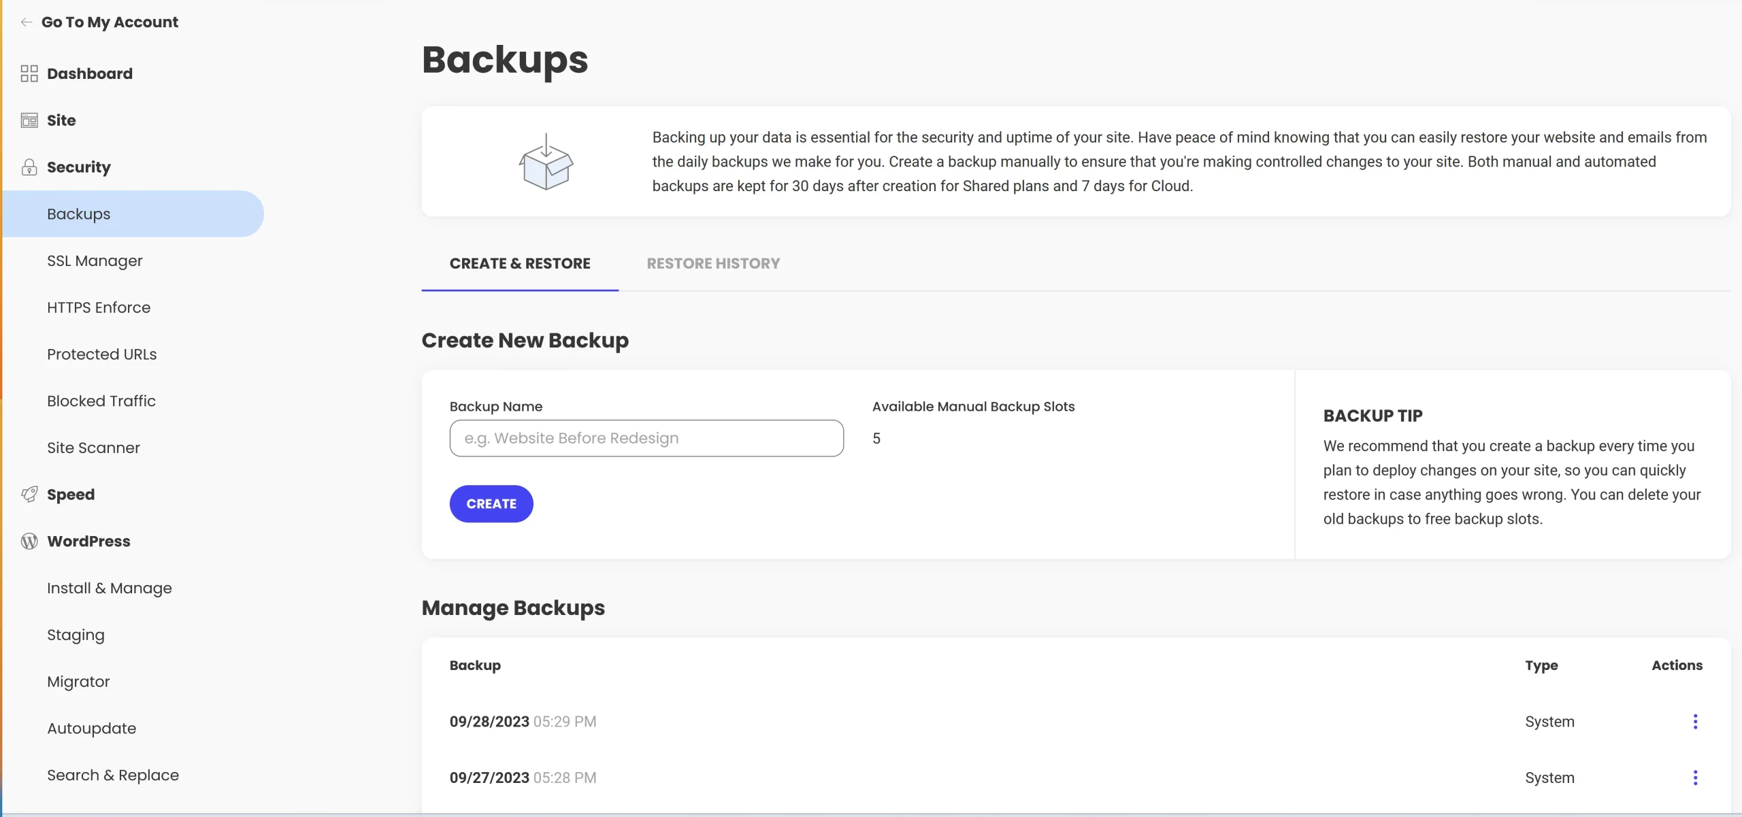Screen dimensions: 1742x817
Task: Switch to the Restore History tab
Action: point(712,263)
